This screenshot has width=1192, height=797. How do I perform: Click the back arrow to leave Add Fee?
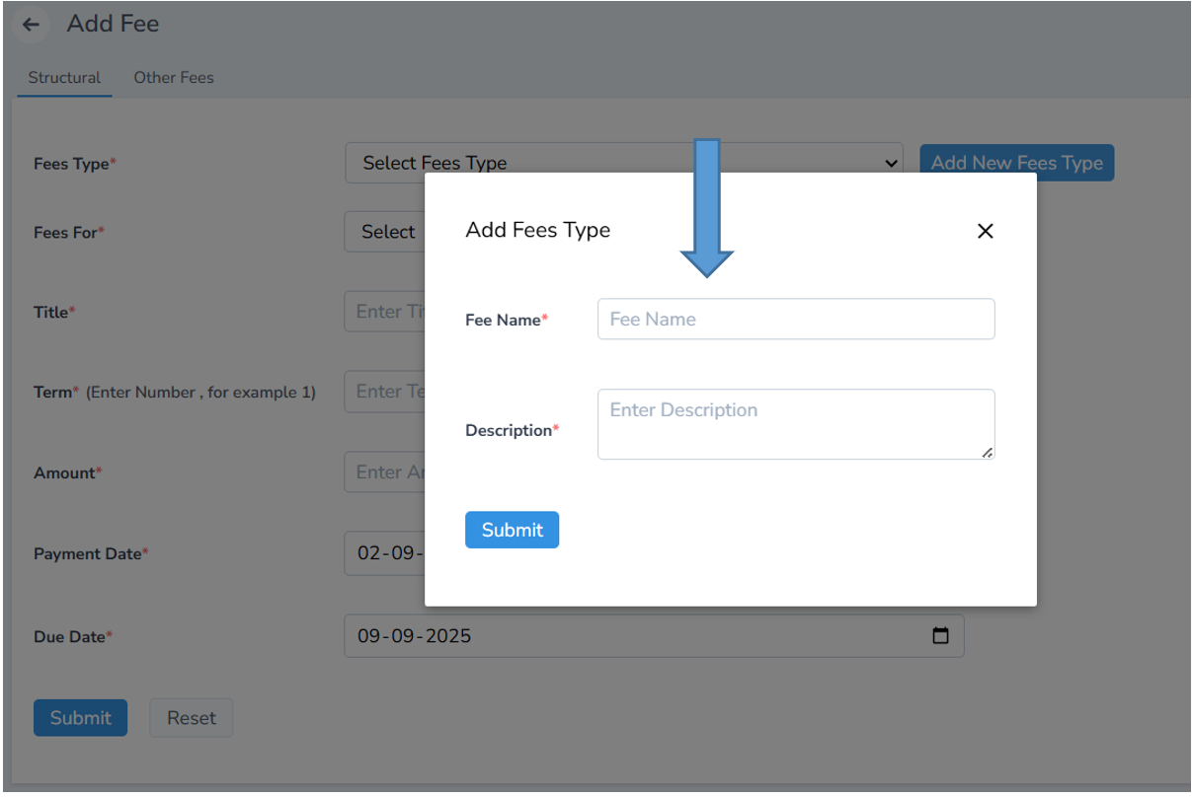click(x=33, y=24)
